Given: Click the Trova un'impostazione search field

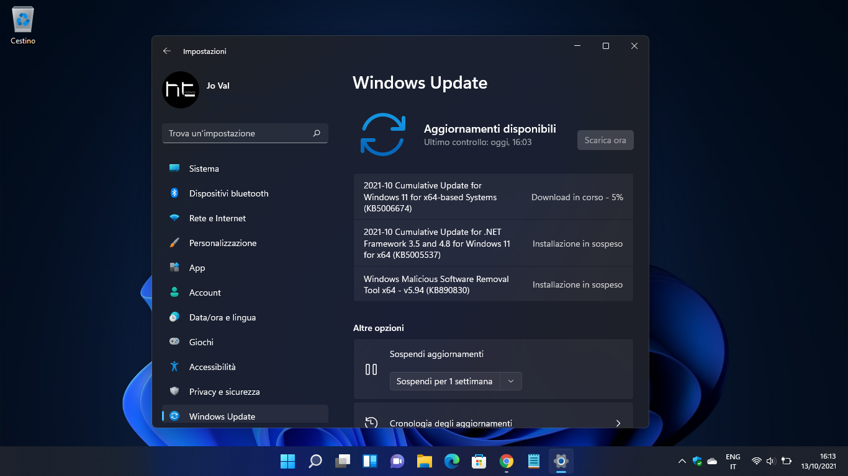Looking at the screenshot, I should tap(238, 133).
